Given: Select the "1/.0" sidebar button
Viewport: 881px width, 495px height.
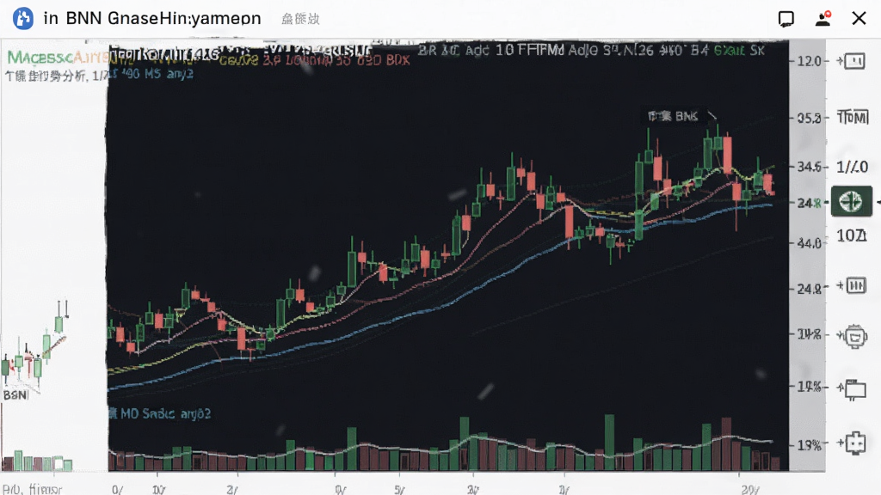Looking at the screenshot, I should (x=852, y=167).
